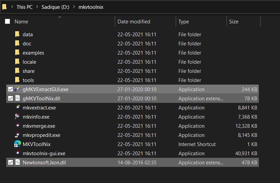This screenshot has height=183, width=280.
Task: Uncheck the gMKVExtractGUI.exe checkbox
Action: click(10, 89)
